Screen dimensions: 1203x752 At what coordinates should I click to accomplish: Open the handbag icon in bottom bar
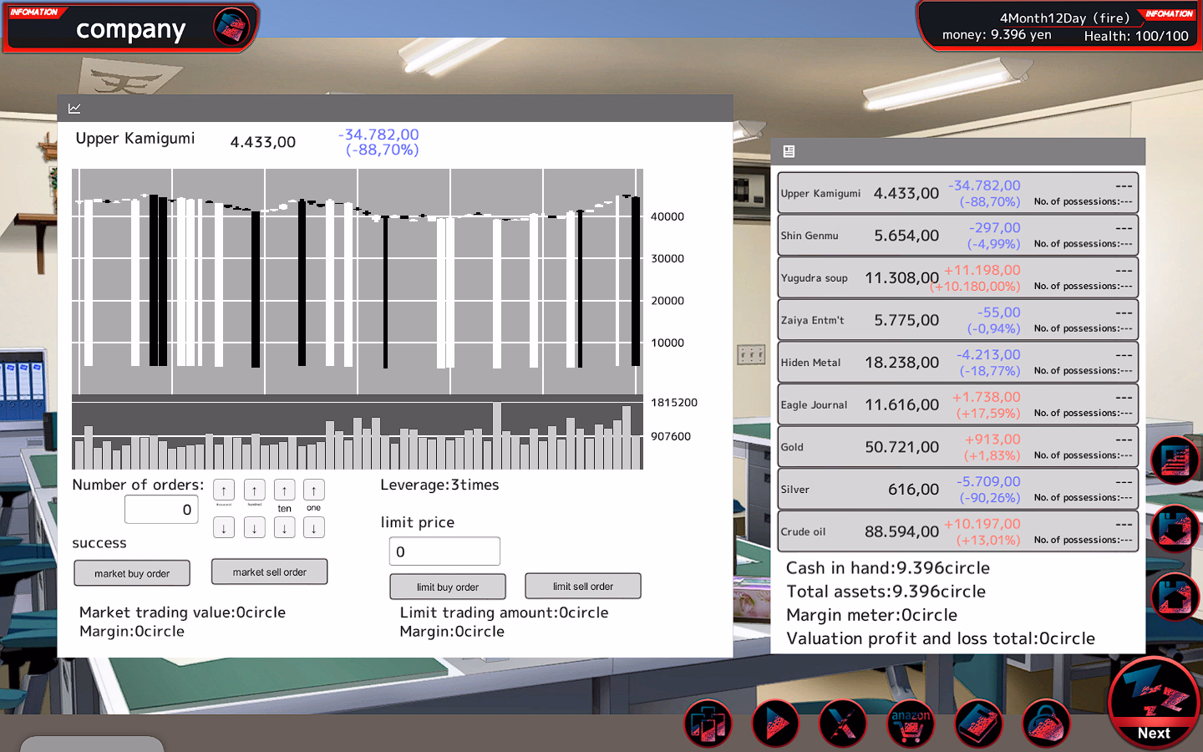(1045, 723)
